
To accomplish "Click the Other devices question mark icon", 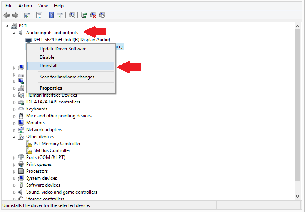I will click(21, 137).
